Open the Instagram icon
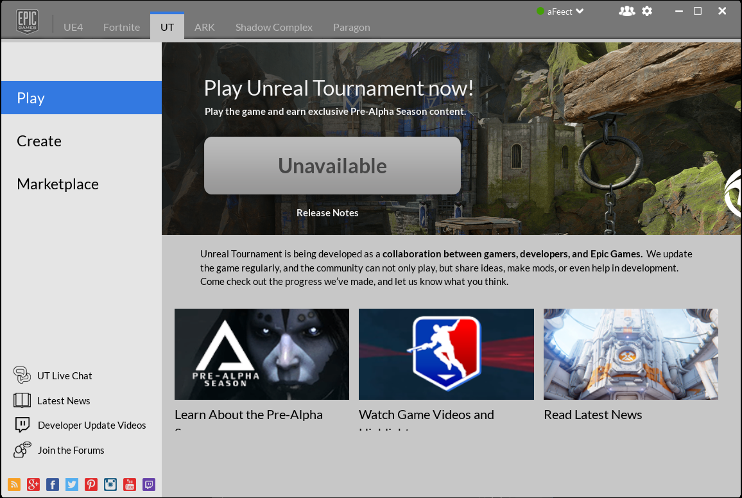Screen dimensions: 742x498 pyautogui.click(x=110, y=485)
